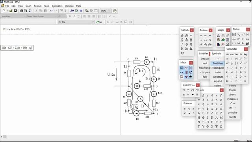This screenshot has height=142, width=252.
Task: Toggle the Calculator palette in Math toolbar
Action: click(x=182, y=68)
